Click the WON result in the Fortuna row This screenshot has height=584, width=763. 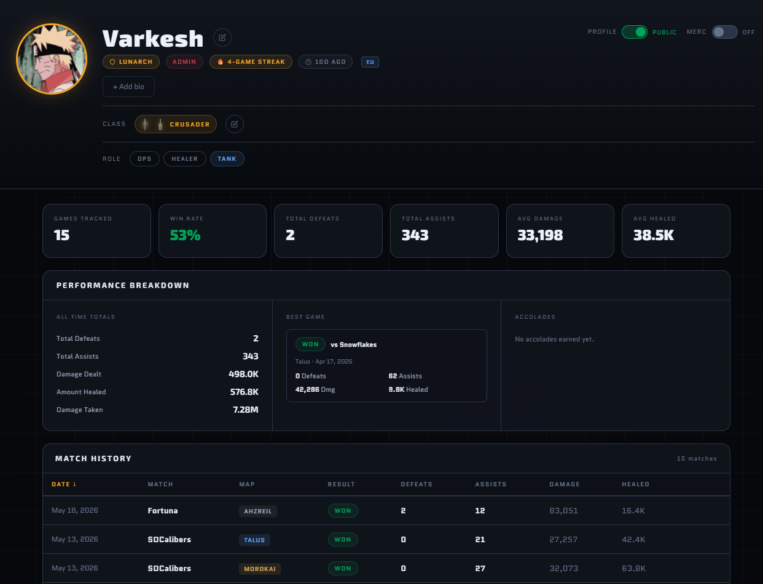[343, 510]
